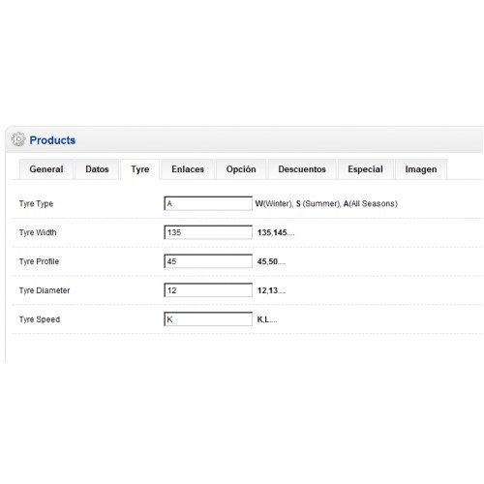
Task: Open the Datos tab
Action: [x=97, y=169]
